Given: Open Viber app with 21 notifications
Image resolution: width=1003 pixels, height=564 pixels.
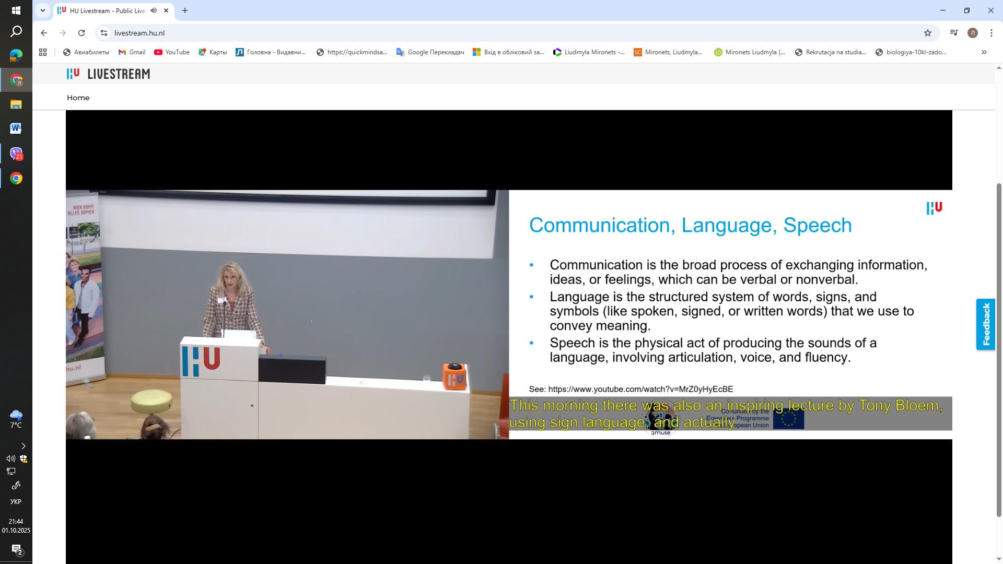Looking at the screenshot, I should click(16, 154).
